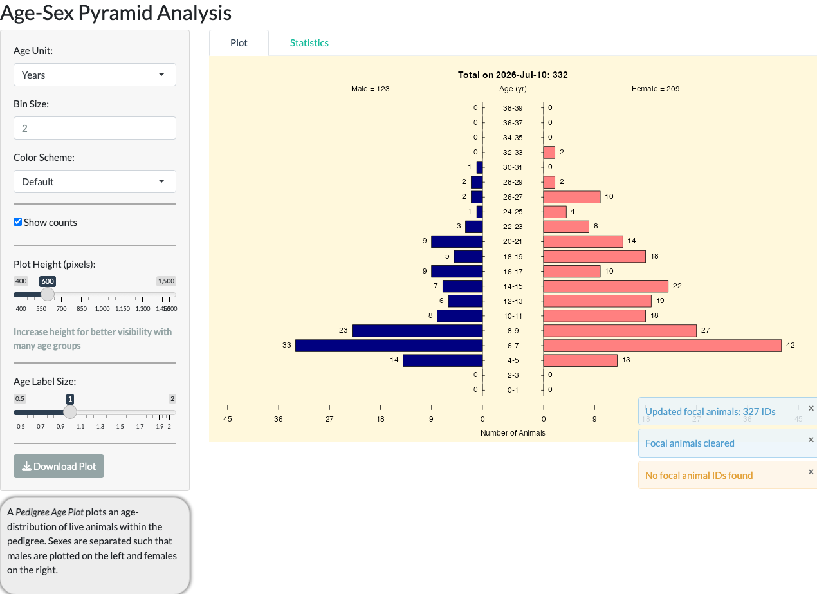Image resolution: width=817 pixels, height=594 pixels.
Task: Click the 'No focal animal IDs found' message
Action: tap(699, 476)
